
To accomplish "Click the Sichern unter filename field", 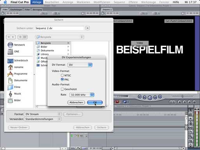I will click(x=60, y=28).
